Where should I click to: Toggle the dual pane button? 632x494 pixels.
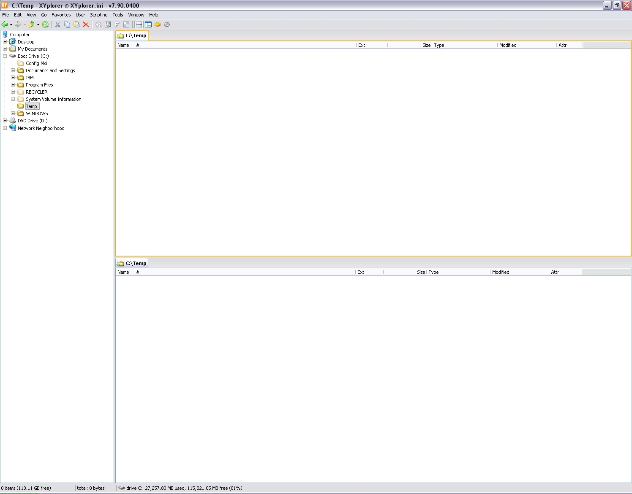click(139, 24)
